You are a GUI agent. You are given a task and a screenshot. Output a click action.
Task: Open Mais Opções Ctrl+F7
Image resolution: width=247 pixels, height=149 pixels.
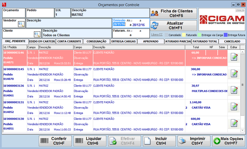tap(228, 141)
